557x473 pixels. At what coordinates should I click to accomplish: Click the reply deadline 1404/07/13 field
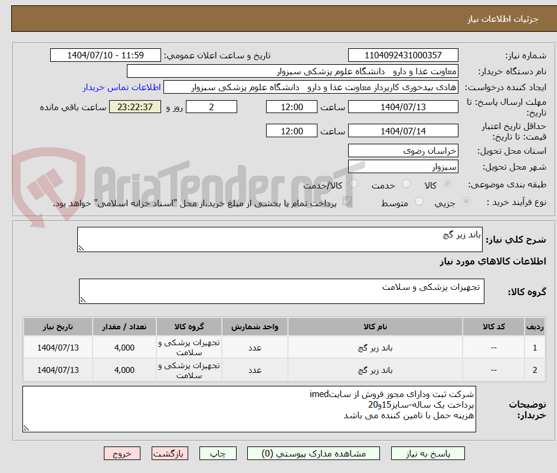(404, 107)
